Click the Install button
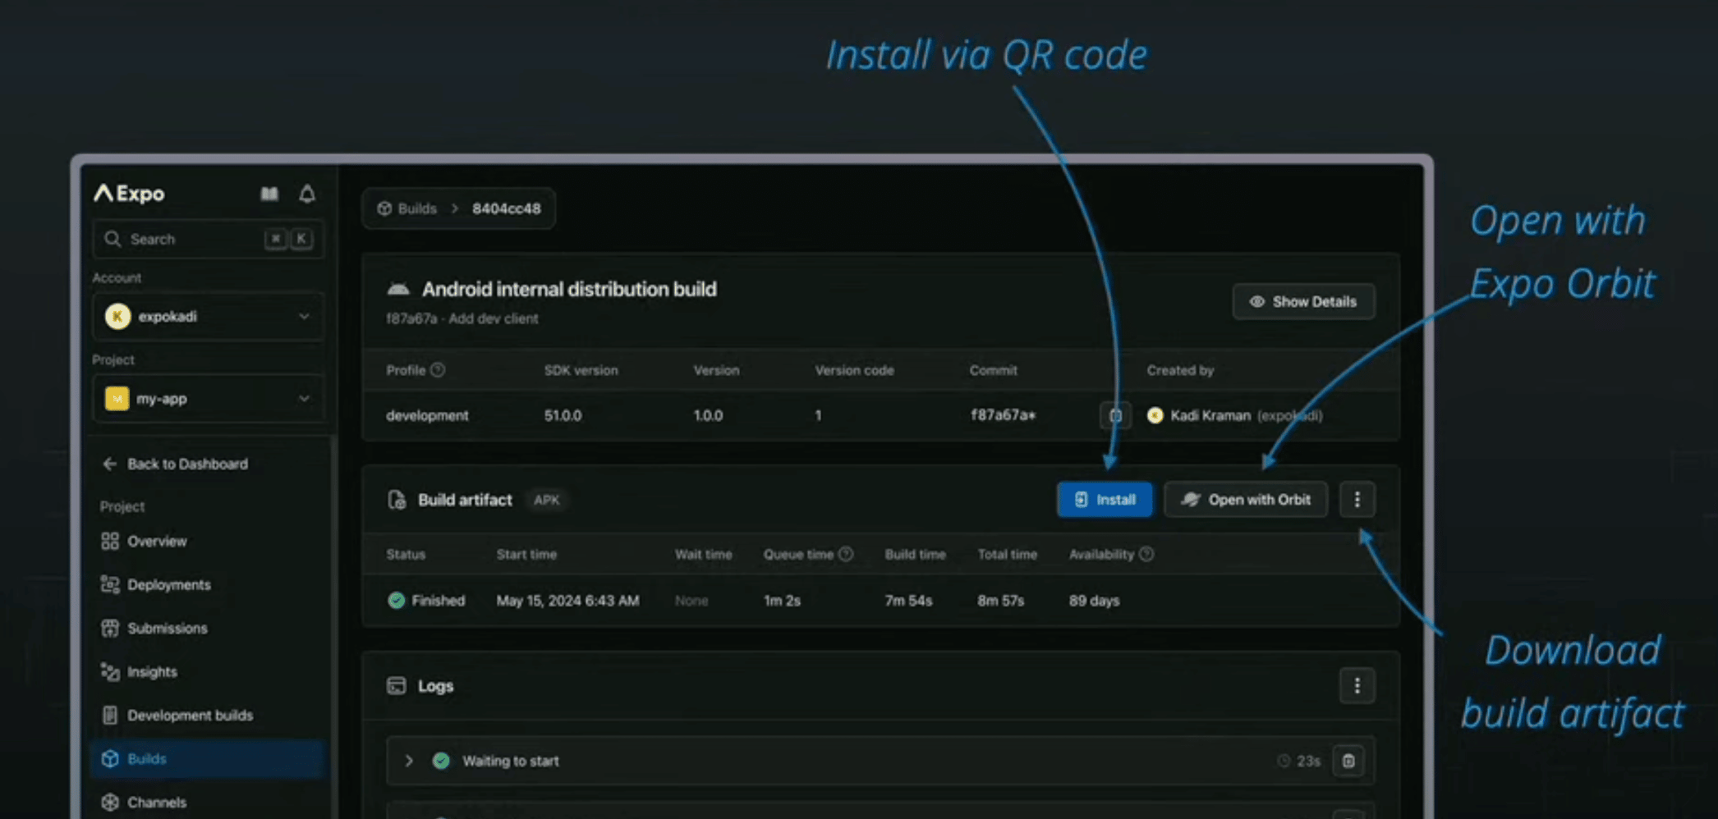The height and width of the screenshot is (819, 1718). click(x=1105, y=499)
